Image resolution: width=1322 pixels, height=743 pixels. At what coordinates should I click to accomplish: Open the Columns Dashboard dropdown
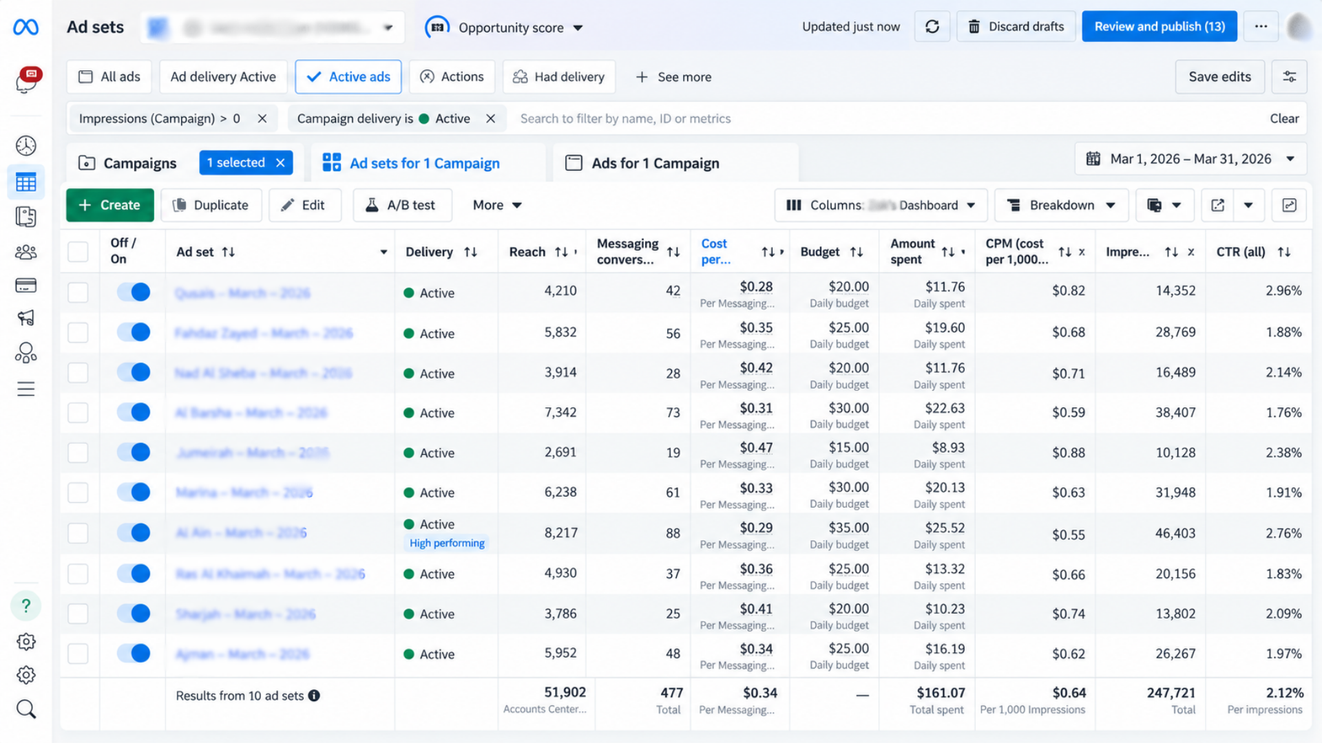point(881,205)
